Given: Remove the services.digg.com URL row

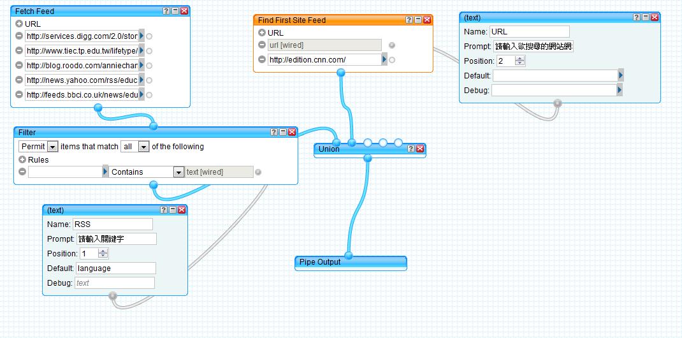Looking at the screenshot, I should click(x=19, y=36).
